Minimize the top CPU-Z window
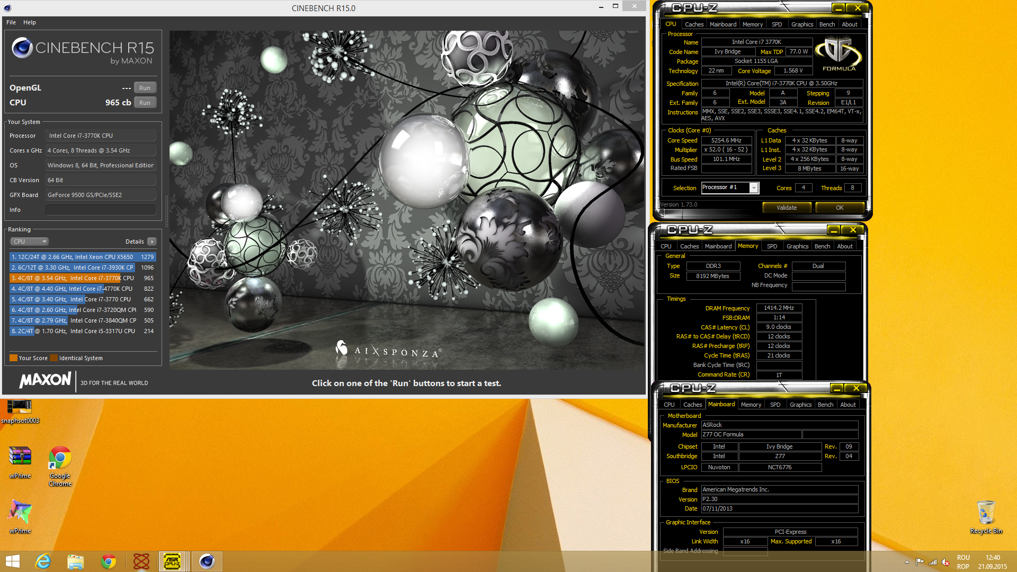The image size is (1017, 572). coord(838,8)
